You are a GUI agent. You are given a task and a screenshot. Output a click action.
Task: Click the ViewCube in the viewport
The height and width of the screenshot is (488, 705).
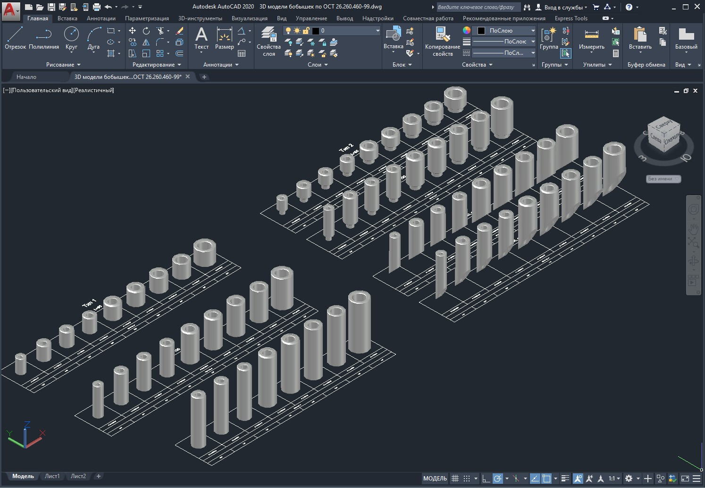point(664,134)
